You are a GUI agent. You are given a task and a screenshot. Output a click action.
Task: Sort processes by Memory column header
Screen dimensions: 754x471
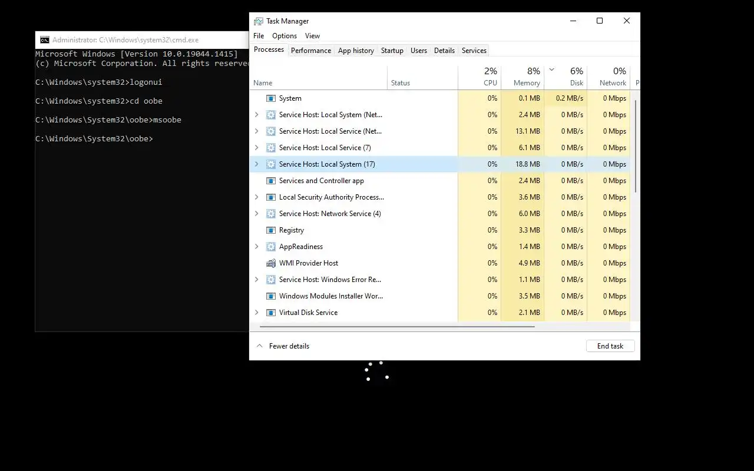coord(522,77)
